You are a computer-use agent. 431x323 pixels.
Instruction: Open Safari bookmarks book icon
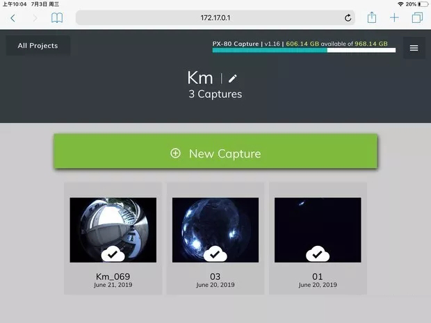57,17
